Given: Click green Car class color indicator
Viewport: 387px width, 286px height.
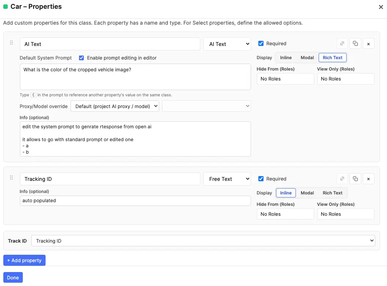Looking at the screenshot, I should (x=6, y=7).
